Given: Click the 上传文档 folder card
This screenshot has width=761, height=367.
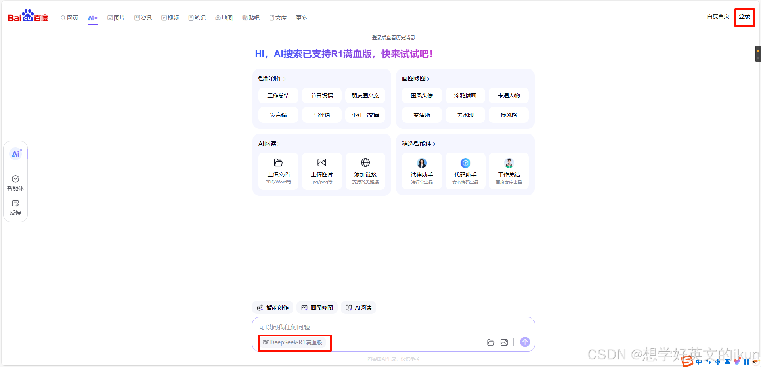Looking at the screenshot, I should pos(278,171).
